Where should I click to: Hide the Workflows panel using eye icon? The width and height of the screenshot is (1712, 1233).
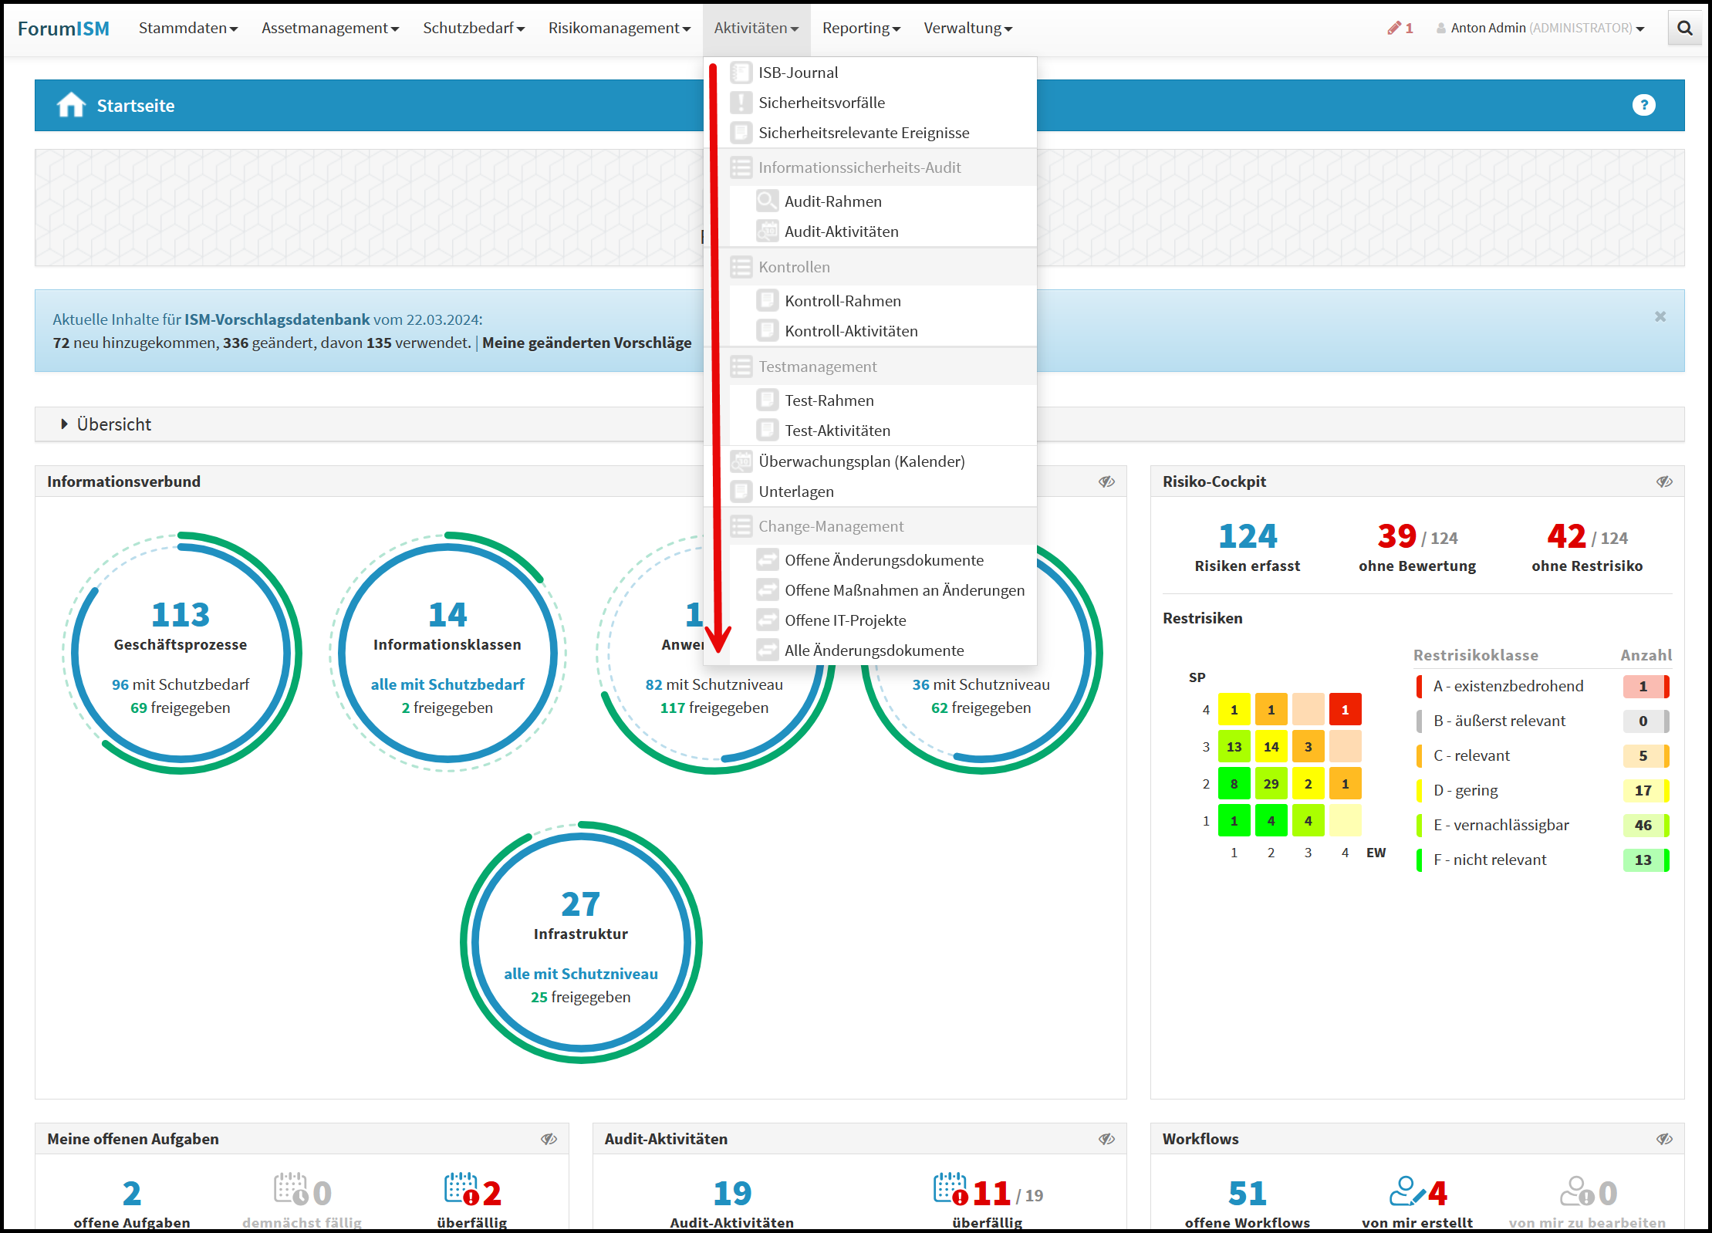pyautogui.click(x=1664, y=1139)
